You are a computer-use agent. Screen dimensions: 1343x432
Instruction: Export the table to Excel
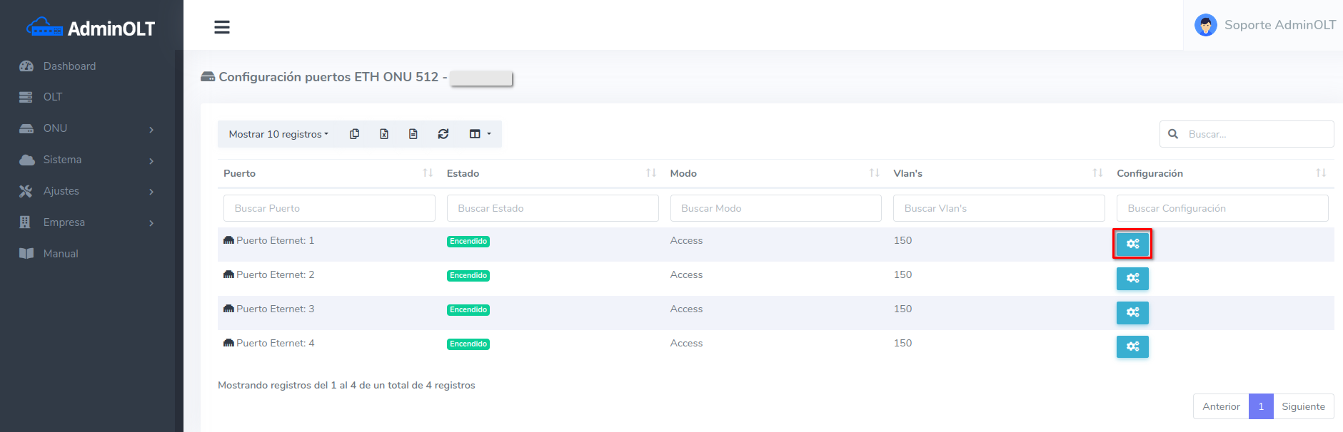pos(384,134)
